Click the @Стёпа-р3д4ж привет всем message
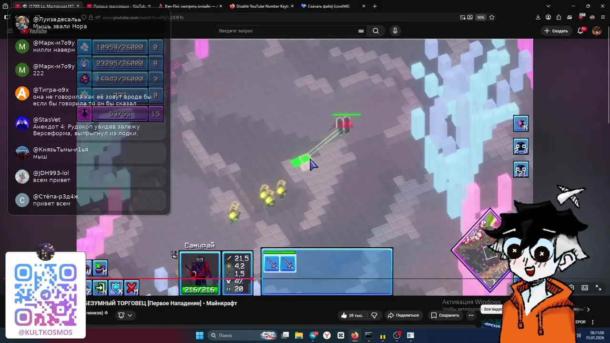Image resolution: width=610 pixels, height=343 pixels. [89, 200]
